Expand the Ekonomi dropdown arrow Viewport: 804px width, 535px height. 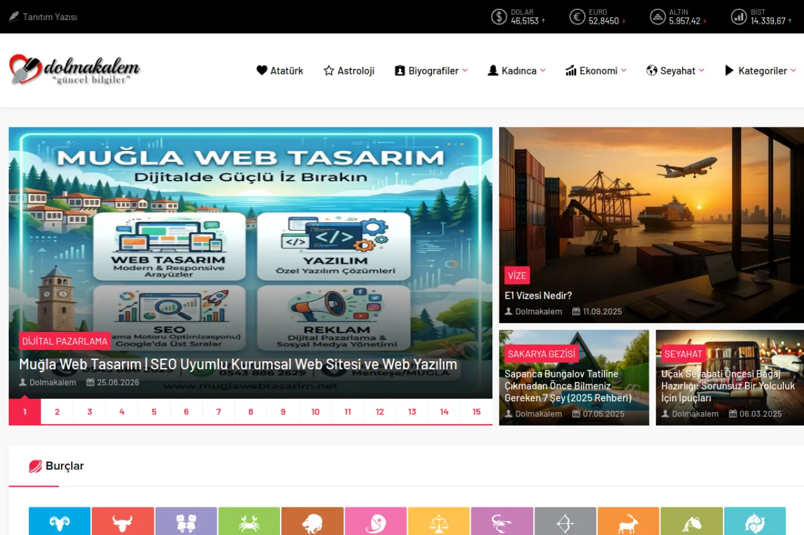coord(624,70)
